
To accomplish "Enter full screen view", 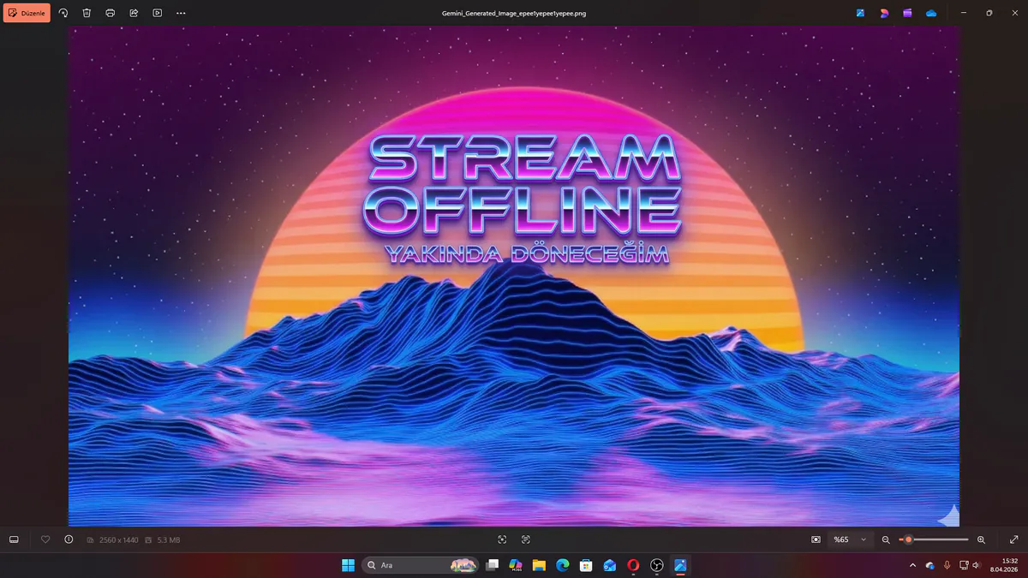I will [x=1014, y=539].
